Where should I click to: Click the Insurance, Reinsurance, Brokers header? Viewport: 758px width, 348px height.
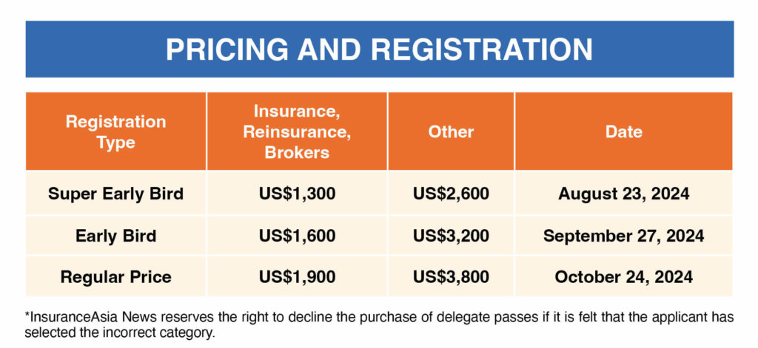297,132
